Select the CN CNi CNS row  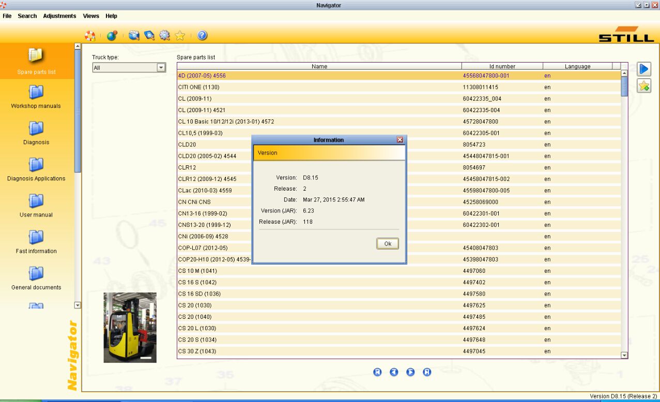coord(398,202)
